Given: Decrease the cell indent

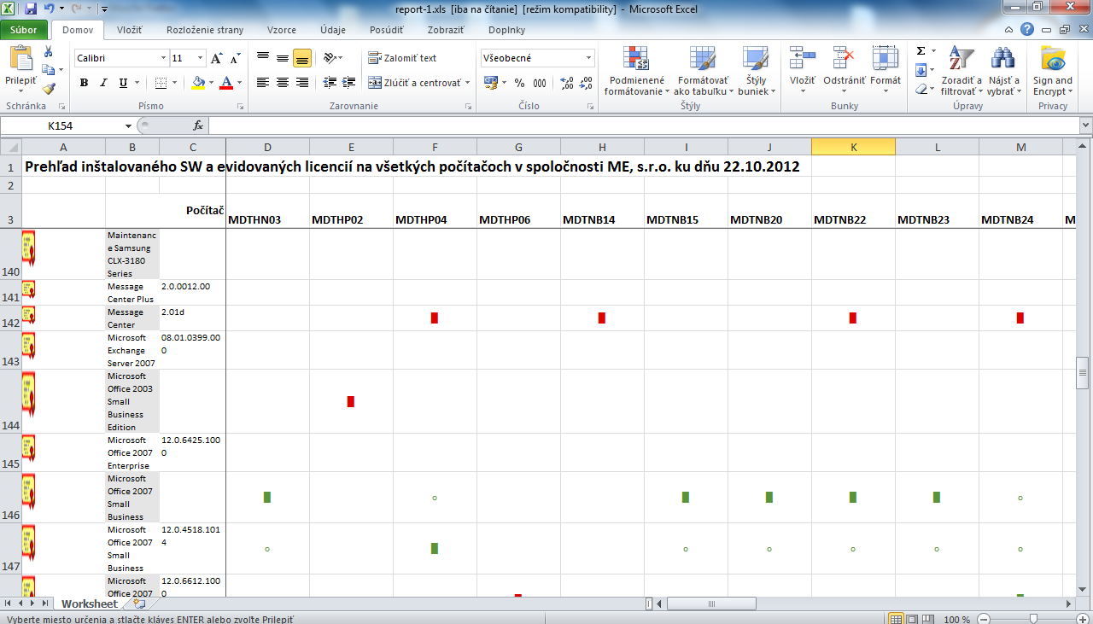Looking at the screenshot, I should click(330, 83).
